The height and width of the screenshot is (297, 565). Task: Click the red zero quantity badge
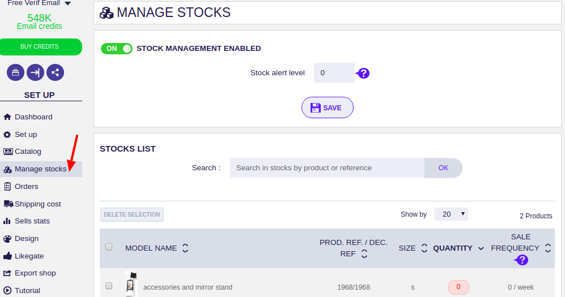pos(458,287)
